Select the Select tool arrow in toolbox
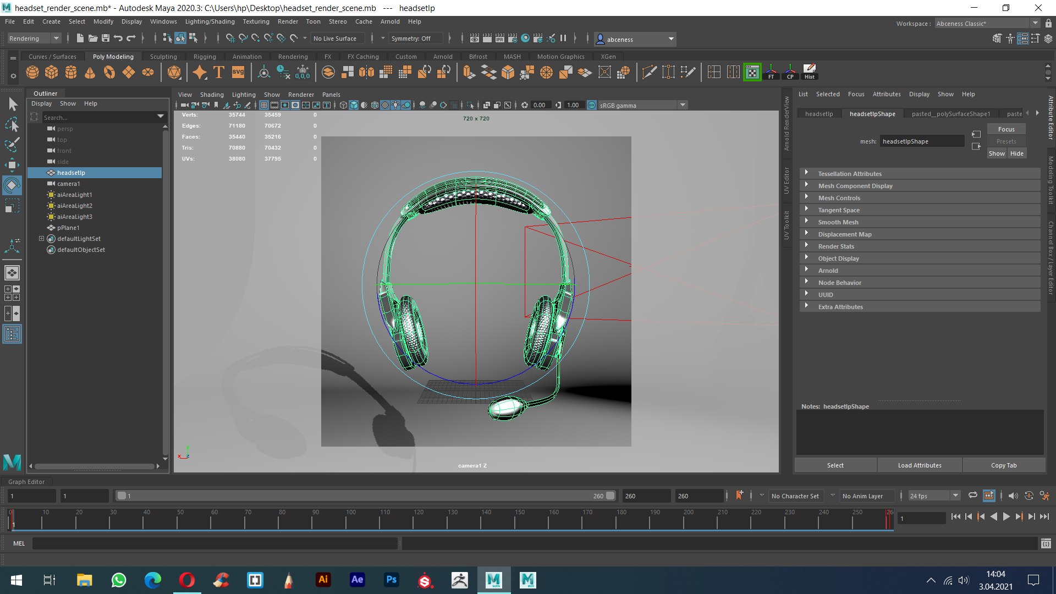 pos(12,104)
